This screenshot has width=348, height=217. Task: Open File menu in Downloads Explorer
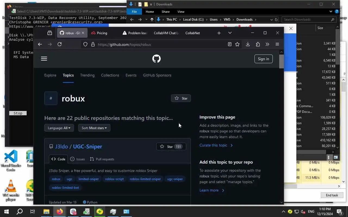(x=134, y=12)
